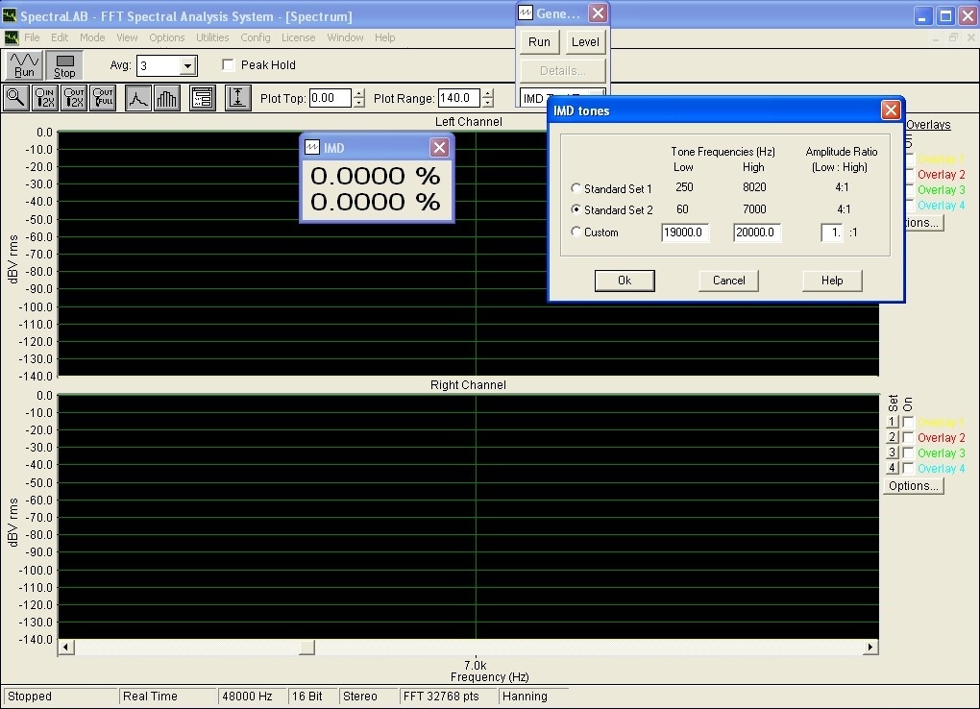Zoom out full on the plot
Image resolution: width=980 pixels, height=709 pixels.
point(103,98)
